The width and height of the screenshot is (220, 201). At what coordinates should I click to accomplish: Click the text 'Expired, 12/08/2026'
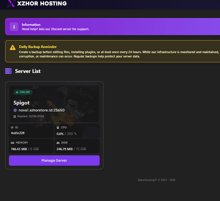point(31,116)
